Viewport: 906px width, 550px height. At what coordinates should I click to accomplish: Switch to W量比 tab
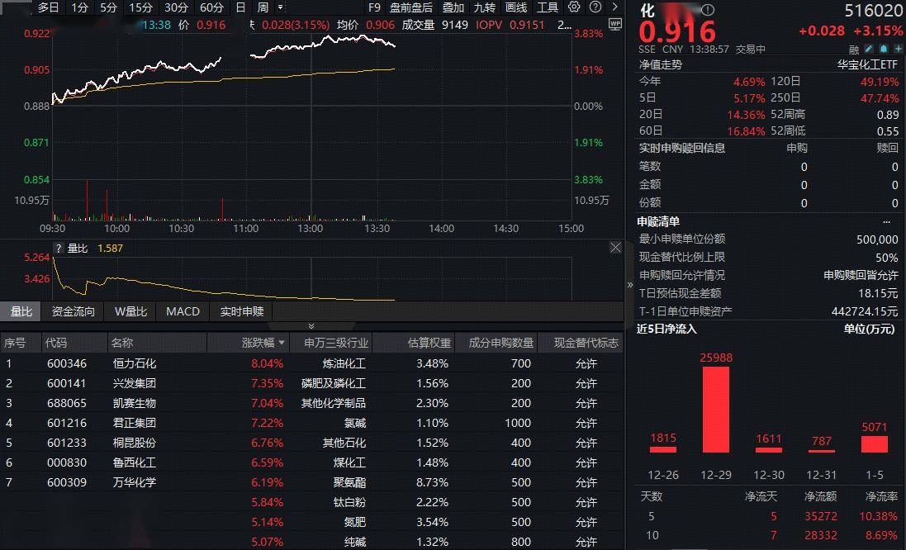(130, 311)
